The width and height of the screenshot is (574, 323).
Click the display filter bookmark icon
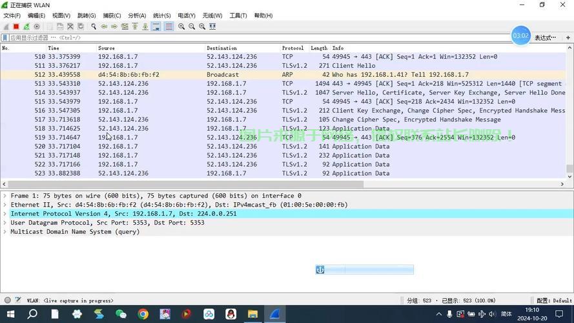(x=5, y=38)
